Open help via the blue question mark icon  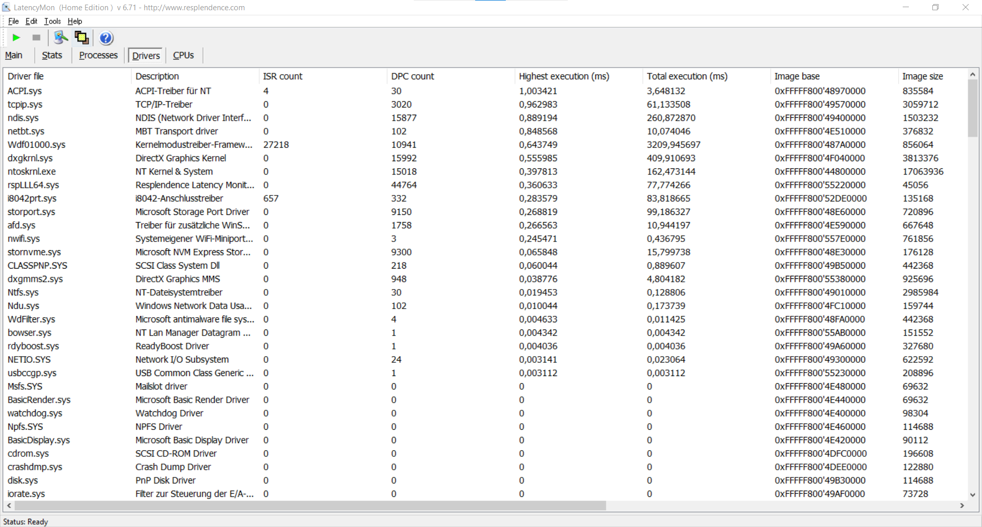tap(106, 38)
